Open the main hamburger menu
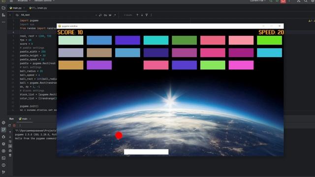 click(11, 1)
